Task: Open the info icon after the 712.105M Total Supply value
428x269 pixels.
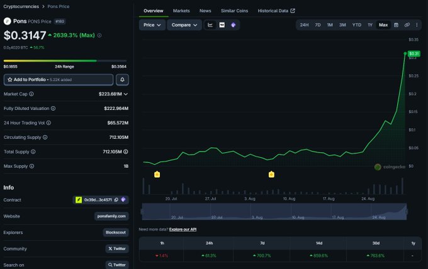Action: tap(125, 152)
